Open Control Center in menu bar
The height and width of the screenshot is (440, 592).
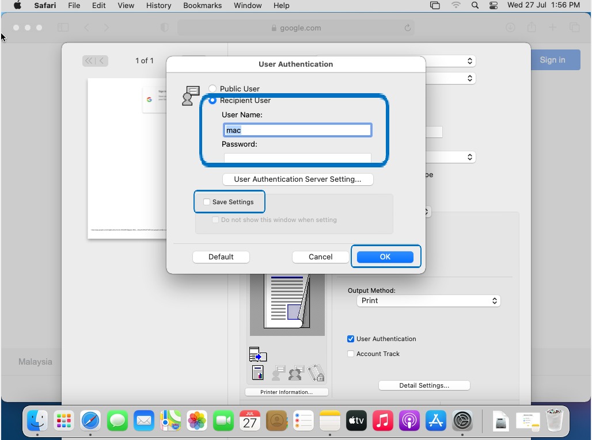pyautogui.click(x=493, y=5)
